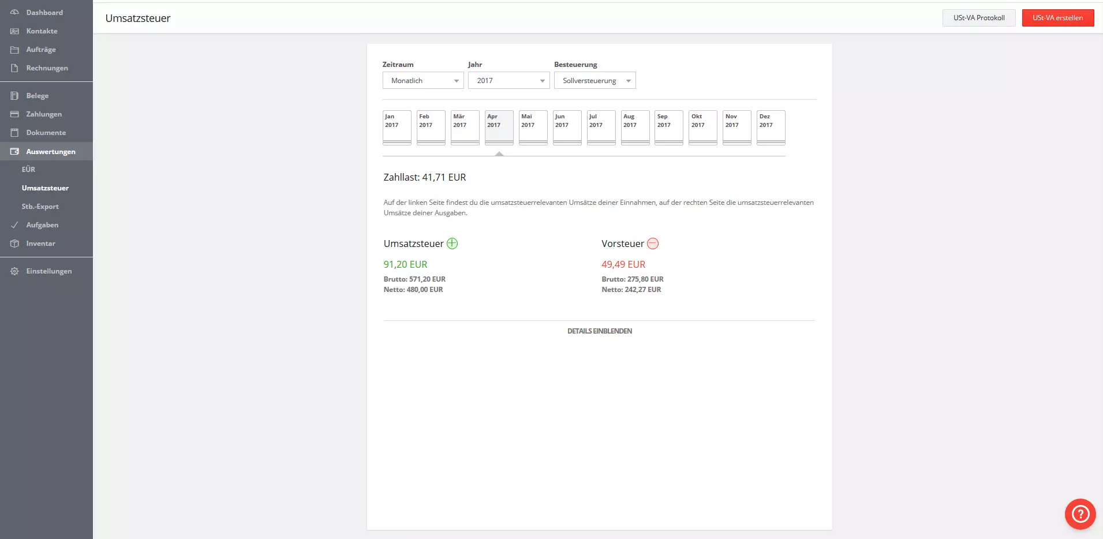
Task: Open the Zeitraum dropdown set to Monatlich
Action: 423,81
